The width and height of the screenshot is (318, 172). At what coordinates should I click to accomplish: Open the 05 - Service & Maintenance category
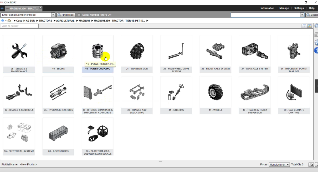(19, 54)
